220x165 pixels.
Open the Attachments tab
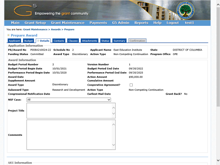click(89, 41)
